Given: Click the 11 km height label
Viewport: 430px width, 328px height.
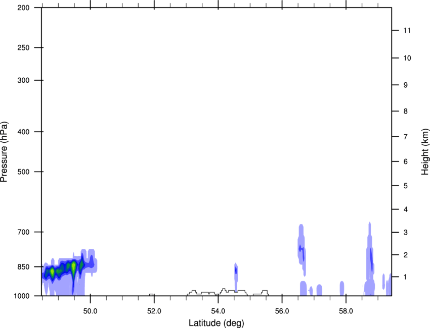Looking at the screenshot, I should click(x=407, y=30).
